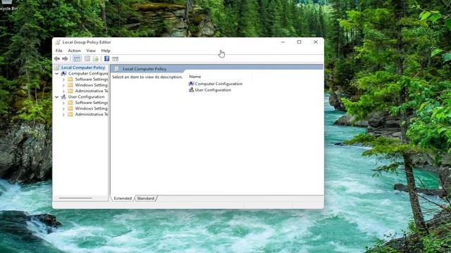Select User Configuration label in the tree
This screenshot has width=451, height=253.
point(86,97)
